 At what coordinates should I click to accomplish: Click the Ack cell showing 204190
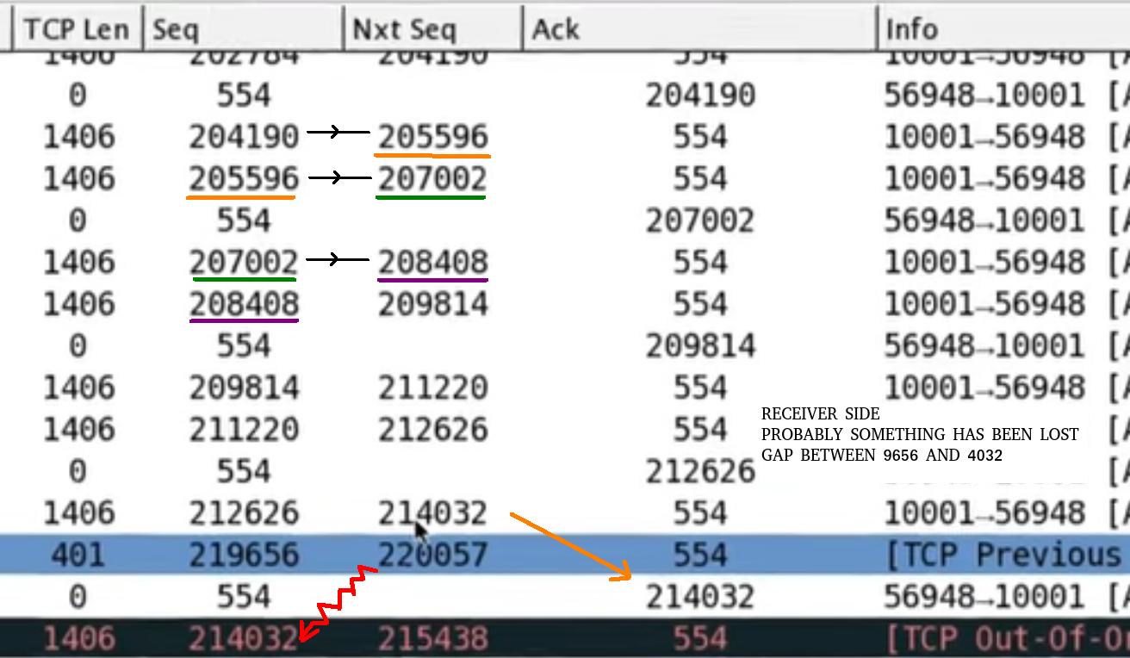coord(700,95)
